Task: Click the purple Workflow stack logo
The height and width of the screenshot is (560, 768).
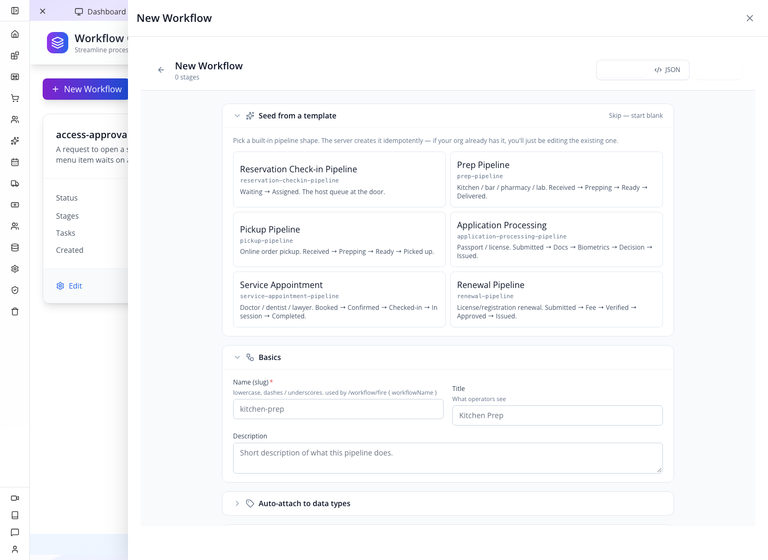Action: [58, 43]
